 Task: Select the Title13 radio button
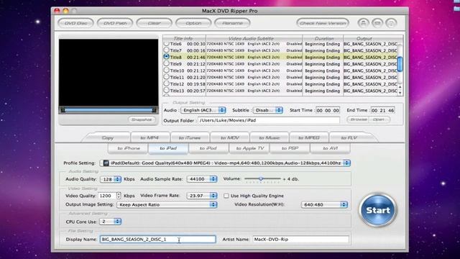coord(166,91)
